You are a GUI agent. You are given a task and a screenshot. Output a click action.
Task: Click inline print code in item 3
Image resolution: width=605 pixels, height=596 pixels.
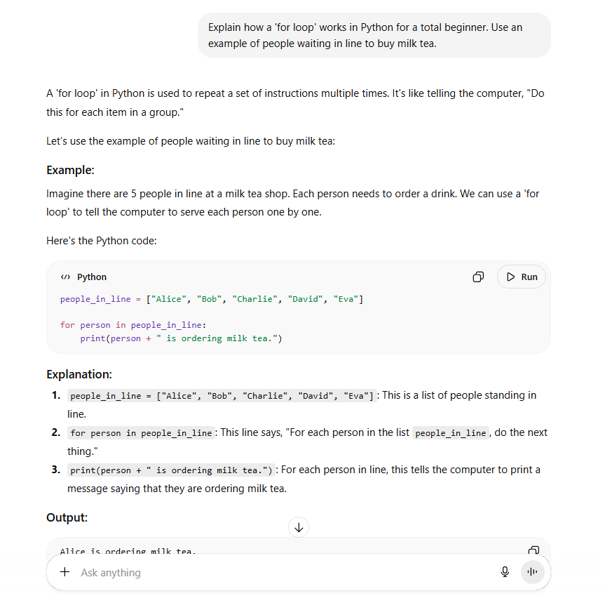pyautogui.click(x=171, y=470)
